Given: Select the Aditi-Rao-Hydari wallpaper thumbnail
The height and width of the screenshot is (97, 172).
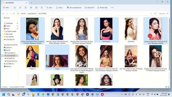Looking at the screenshot, I should coord(57,29).
